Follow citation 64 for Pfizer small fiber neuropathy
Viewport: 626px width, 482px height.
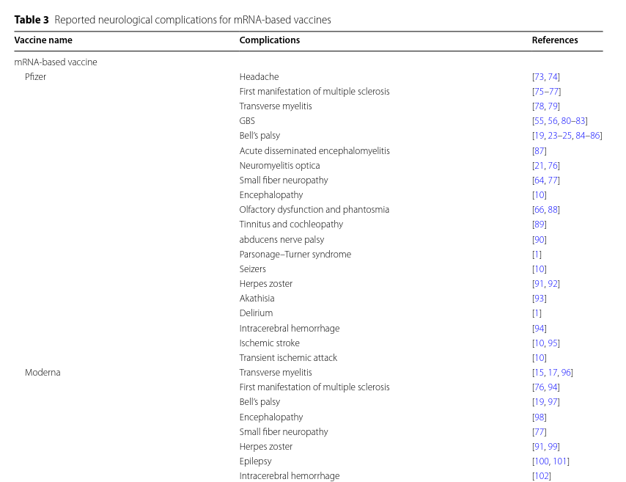[x=540, y=180]
